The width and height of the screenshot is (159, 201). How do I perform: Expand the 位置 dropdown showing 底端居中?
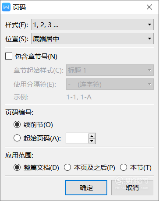pyautogui.click(x=92, y=39)
